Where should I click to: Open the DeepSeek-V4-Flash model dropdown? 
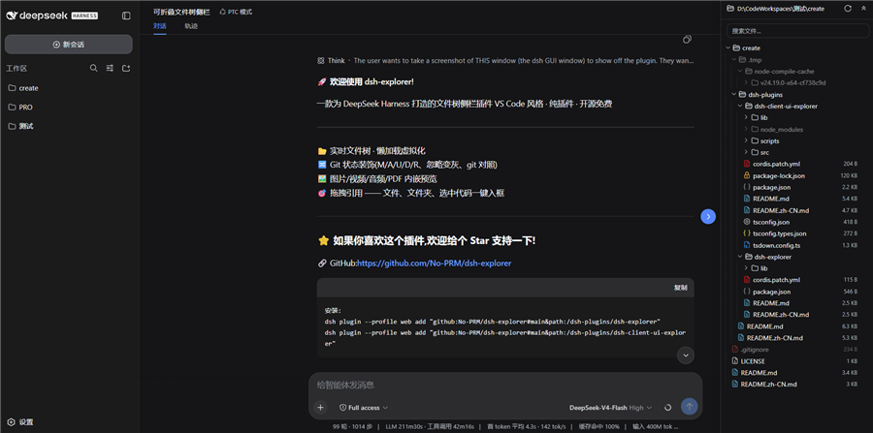click(x=610, y=408)
